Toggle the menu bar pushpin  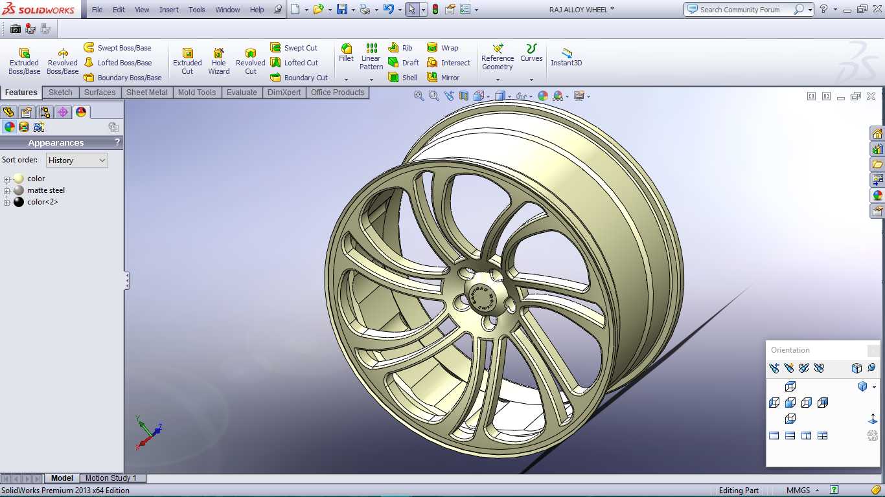tap(278, 10)
